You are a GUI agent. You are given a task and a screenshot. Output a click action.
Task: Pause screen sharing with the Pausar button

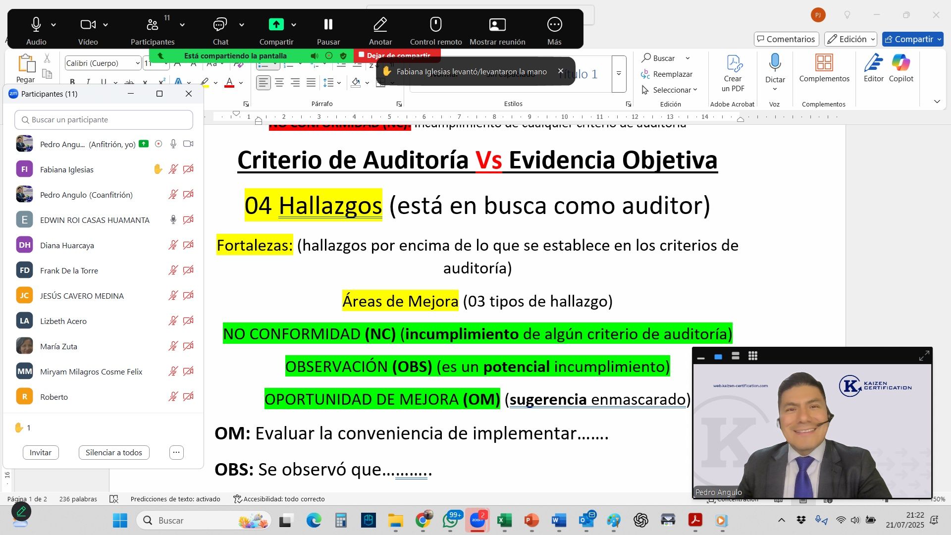(x=328, y=25)
